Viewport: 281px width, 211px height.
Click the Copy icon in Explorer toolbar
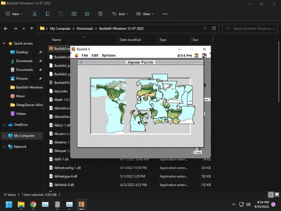point(48,14)
